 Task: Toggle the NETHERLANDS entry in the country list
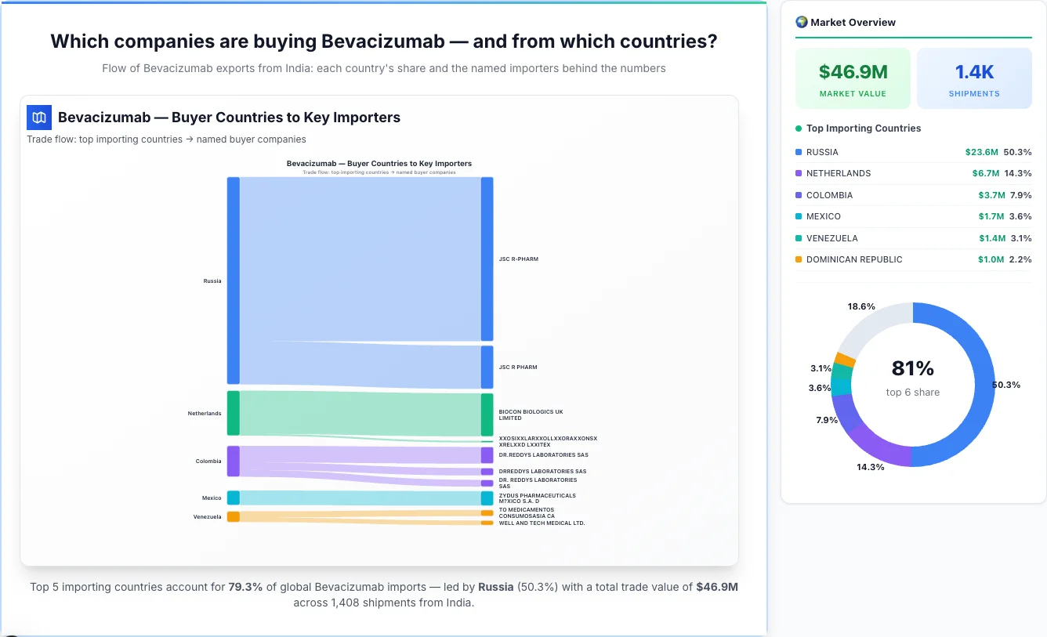(913, 173)
